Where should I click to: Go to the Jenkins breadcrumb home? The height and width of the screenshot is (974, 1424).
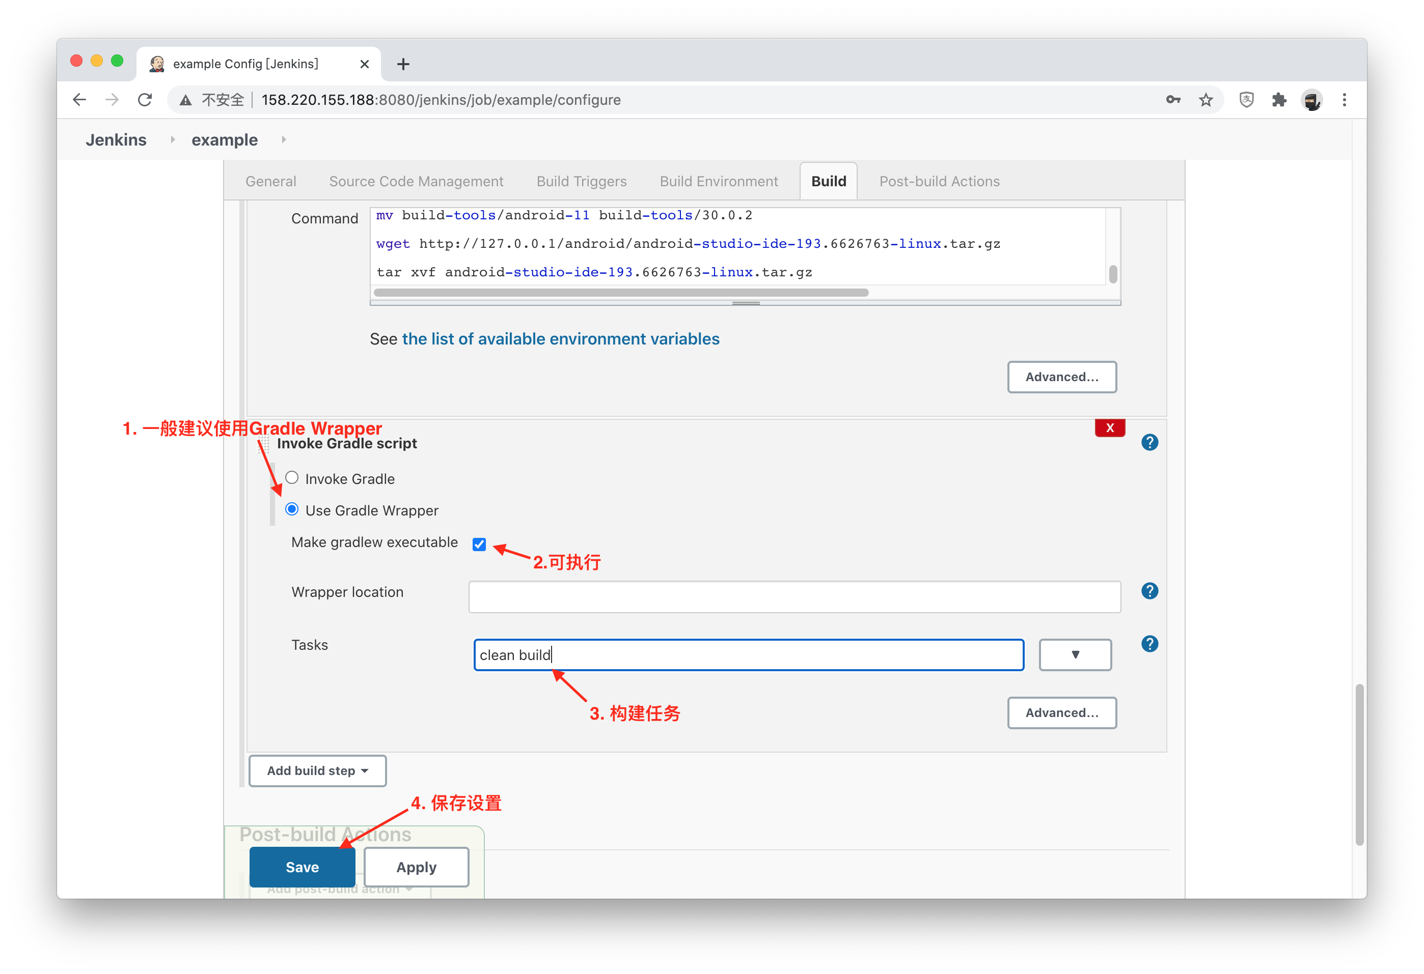(116, 139)
